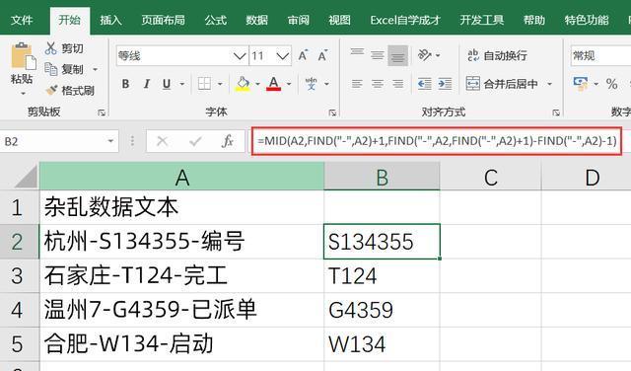Align text left
The width and height of the screenshot is (631, 371).
pyautogui.click(x=357, y=84)
